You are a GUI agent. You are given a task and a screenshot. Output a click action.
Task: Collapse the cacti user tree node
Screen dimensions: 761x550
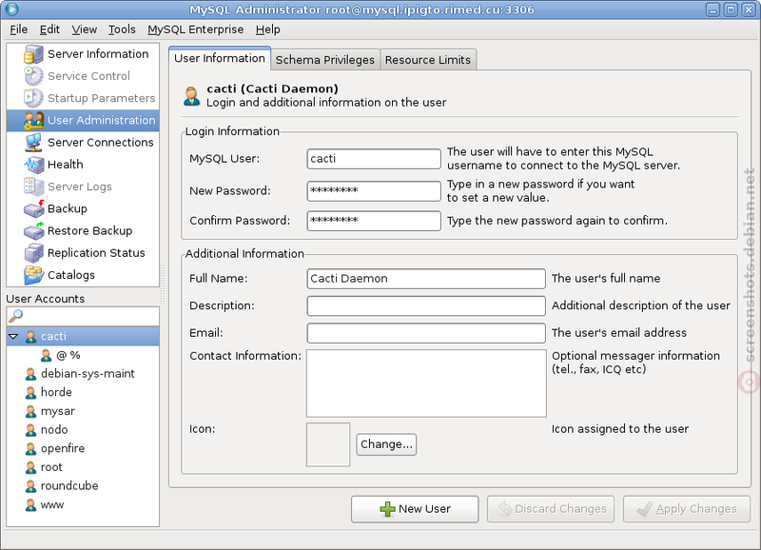pos(13,337)
